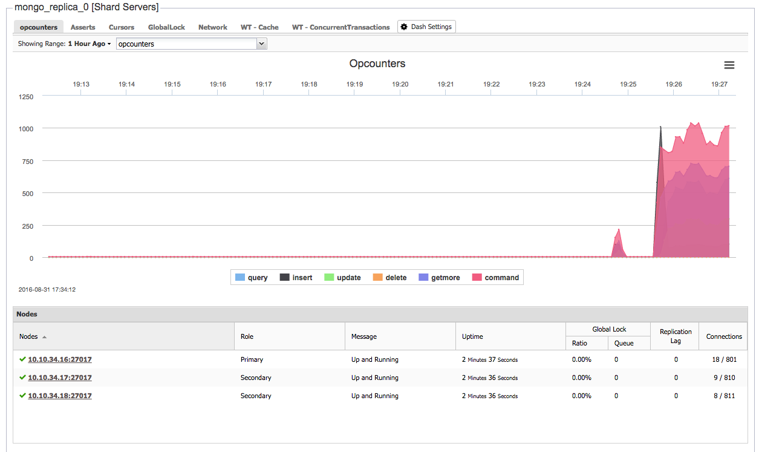Click the dark insert color swatch
This screenshot has width=759, height=452.
(x=284, y=278)
